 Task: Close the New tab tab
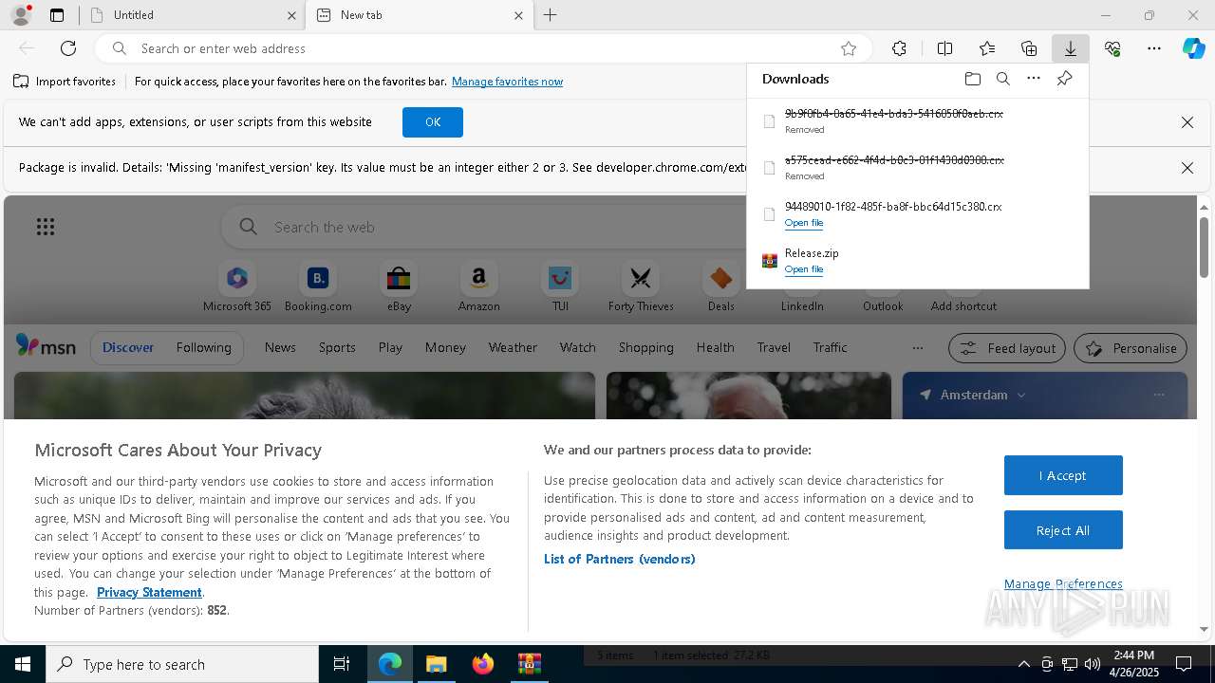coord(518,15)
